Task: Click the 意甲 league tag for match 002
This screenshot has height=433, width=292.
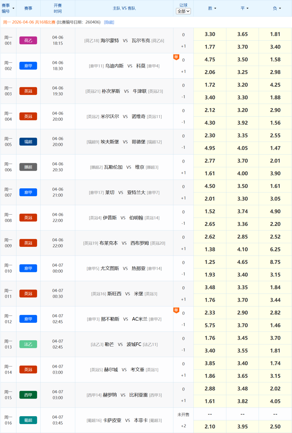Action: 28,66
